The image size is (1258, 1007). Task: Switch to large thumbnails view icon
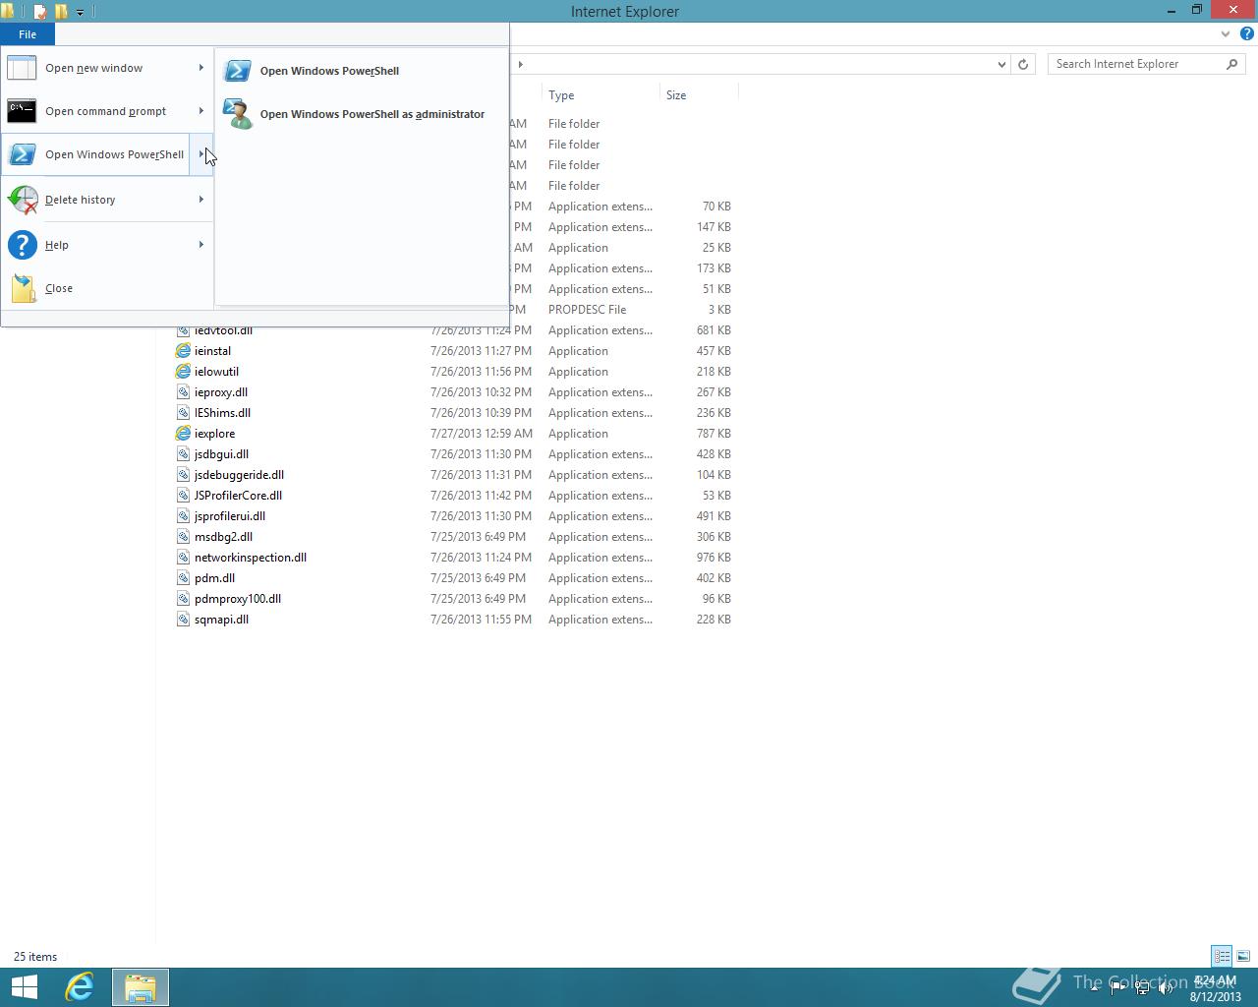(1243, 956)
